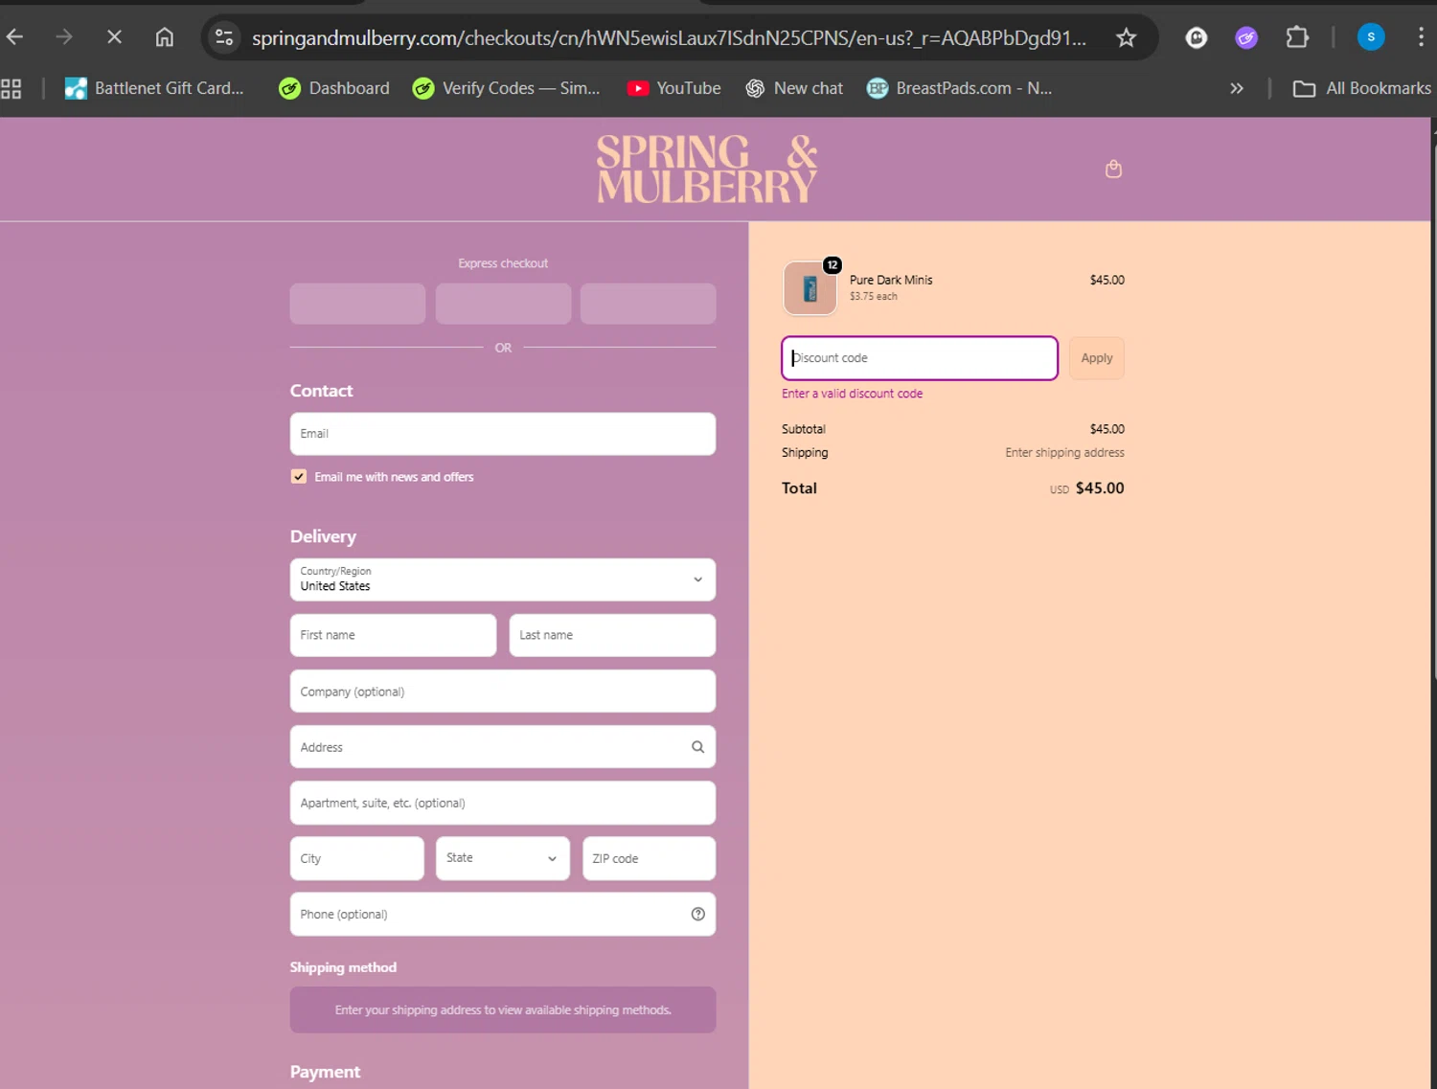The height and width of the screenshot is (1089, 1437).
Task: Focus the Email input field
Action: tap(503, 434)
